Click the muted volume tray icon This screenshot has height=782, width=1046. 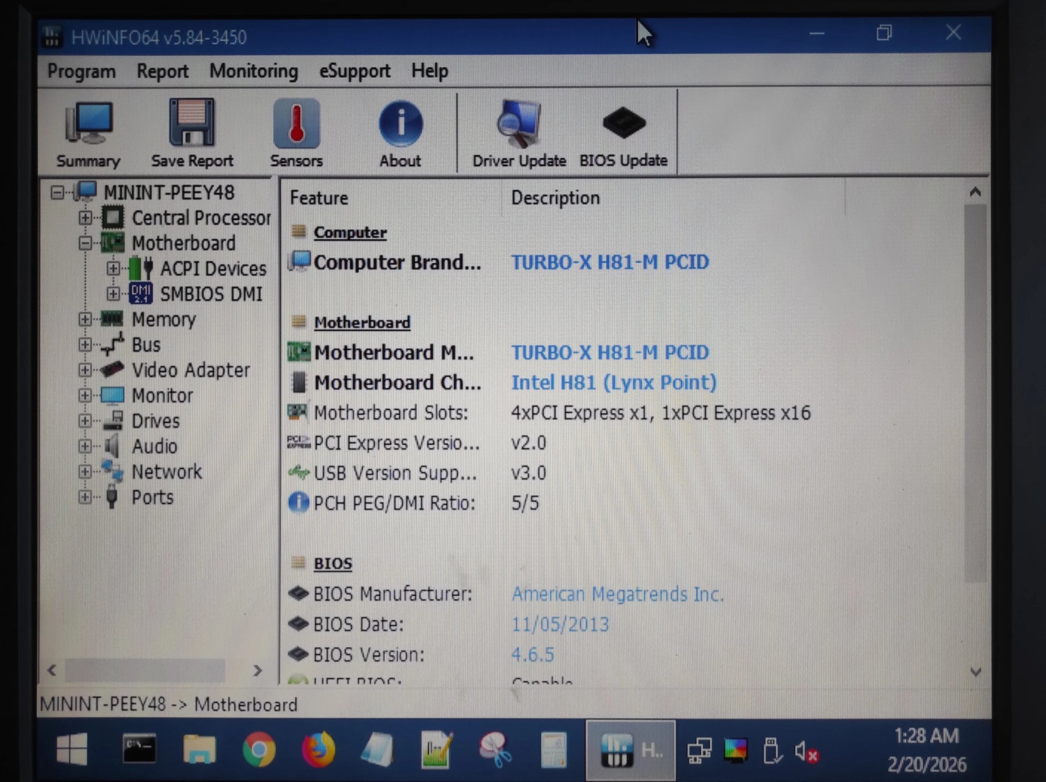pyautogui.click(x=806, y=751)
